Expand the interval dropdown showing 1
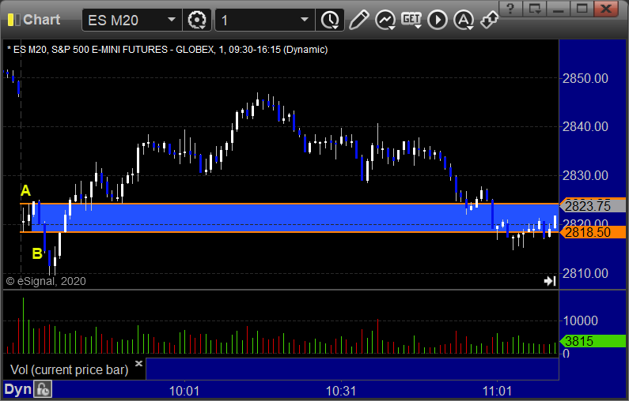Image resolution: width=629 pixels, height=401 pixels. pos(265,20)
